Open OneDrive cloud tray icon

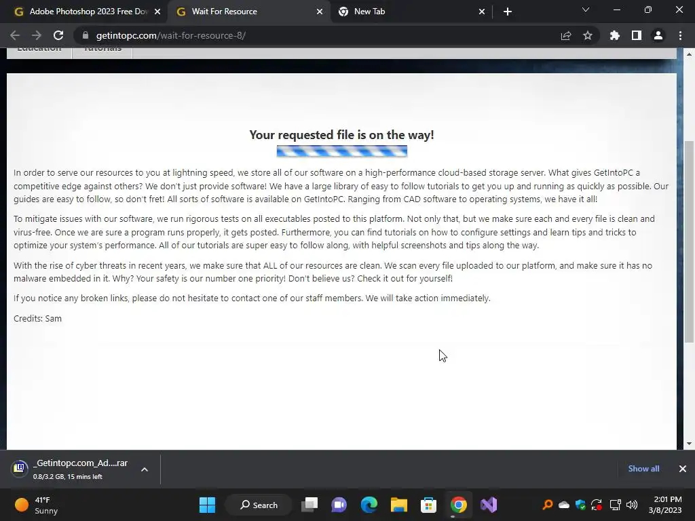click(564, 505)
